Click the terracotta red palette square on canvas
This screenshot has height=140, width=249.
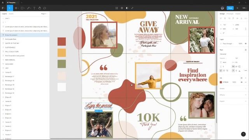(61, 42)
